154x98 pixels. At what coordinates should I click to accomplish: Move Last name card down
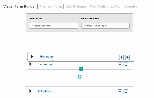[126, 65]
